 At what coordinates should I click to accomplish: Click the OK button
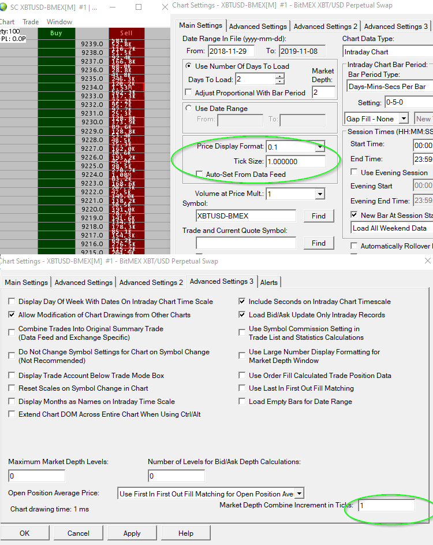click(x=25, y=533)
